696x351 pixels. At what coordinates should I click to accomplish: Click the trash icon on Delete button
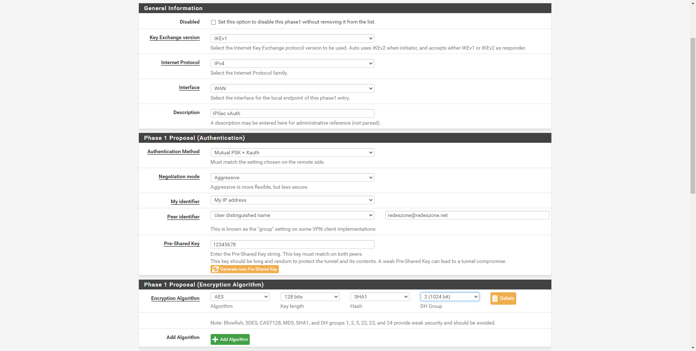pos(495,298)
